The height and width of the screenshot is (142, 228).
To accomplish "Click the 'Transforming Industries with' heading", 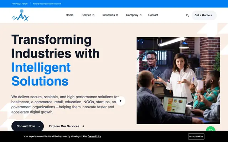I will [56, 47].
